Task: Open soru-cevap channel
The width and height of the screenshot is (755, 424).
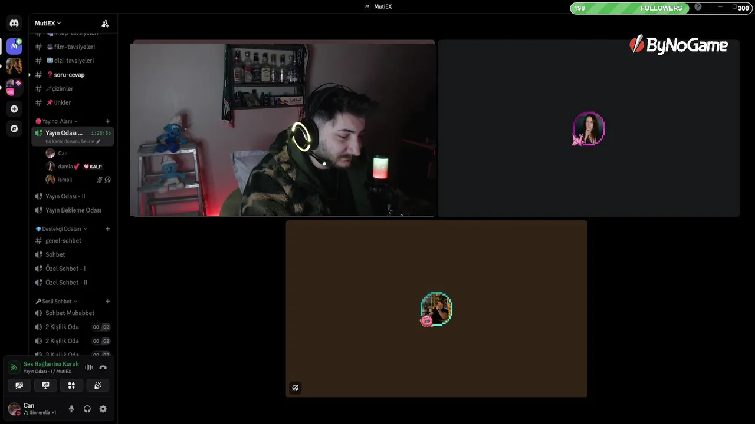Action: click(x=72, y=75)
